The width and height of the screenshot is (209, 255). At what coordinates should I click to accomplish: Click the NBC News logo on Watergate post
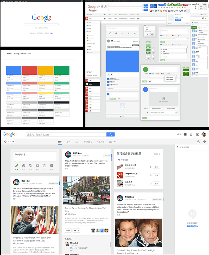[x=16, y=182]
